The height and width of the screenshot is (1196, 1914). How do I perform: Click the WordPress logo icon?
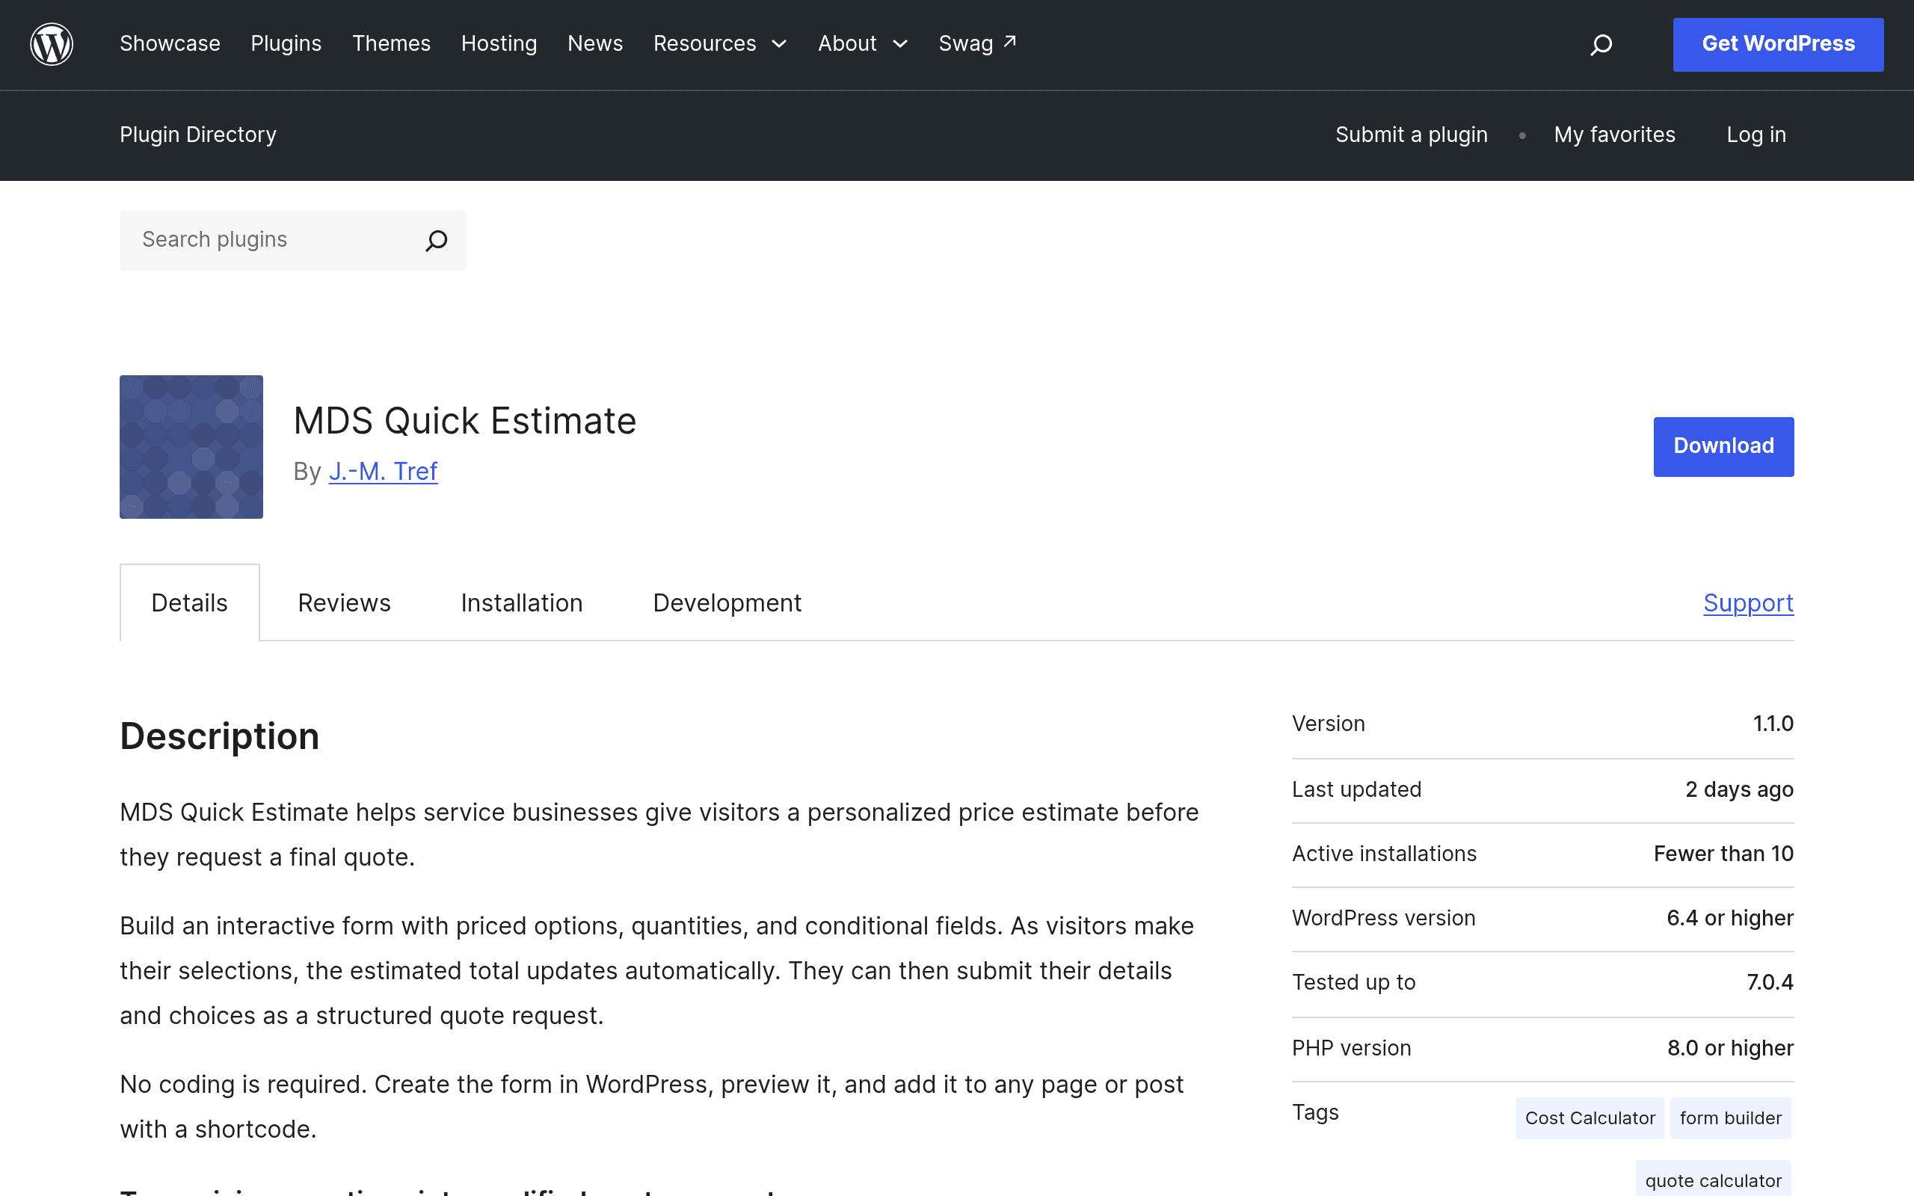[52, 44]
